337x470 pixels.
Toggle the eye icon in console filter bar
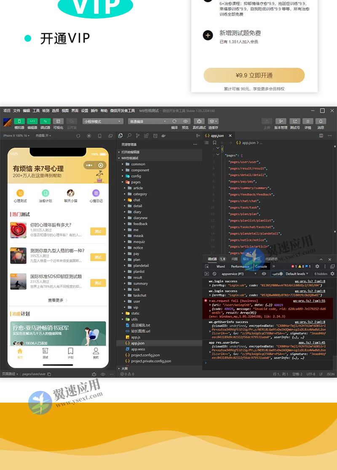(x=264, y=273)
